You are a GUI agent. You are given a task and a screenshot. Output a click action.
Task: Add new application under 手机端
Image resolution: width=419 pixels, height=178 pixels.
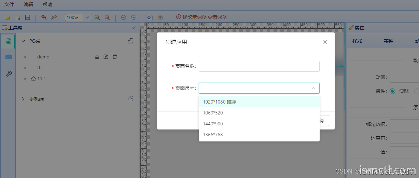130,99
